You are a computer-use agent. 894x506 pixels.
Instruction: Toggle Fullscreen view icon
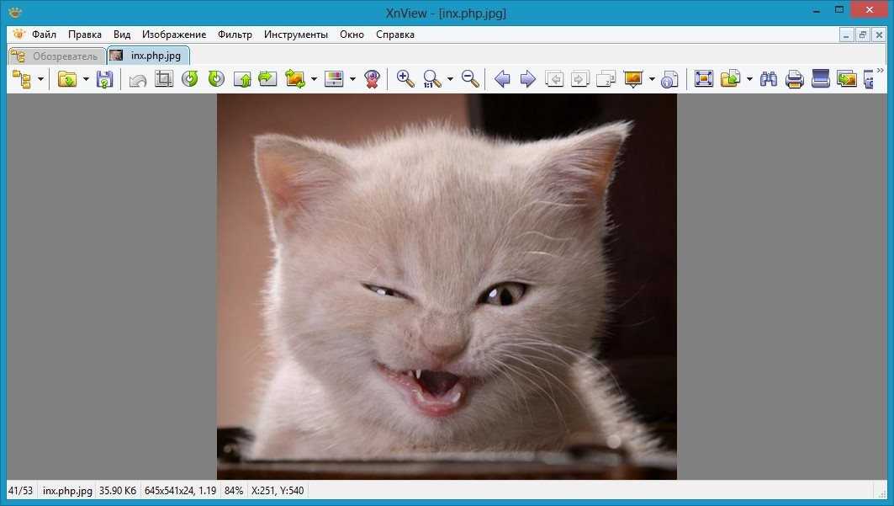704,79
